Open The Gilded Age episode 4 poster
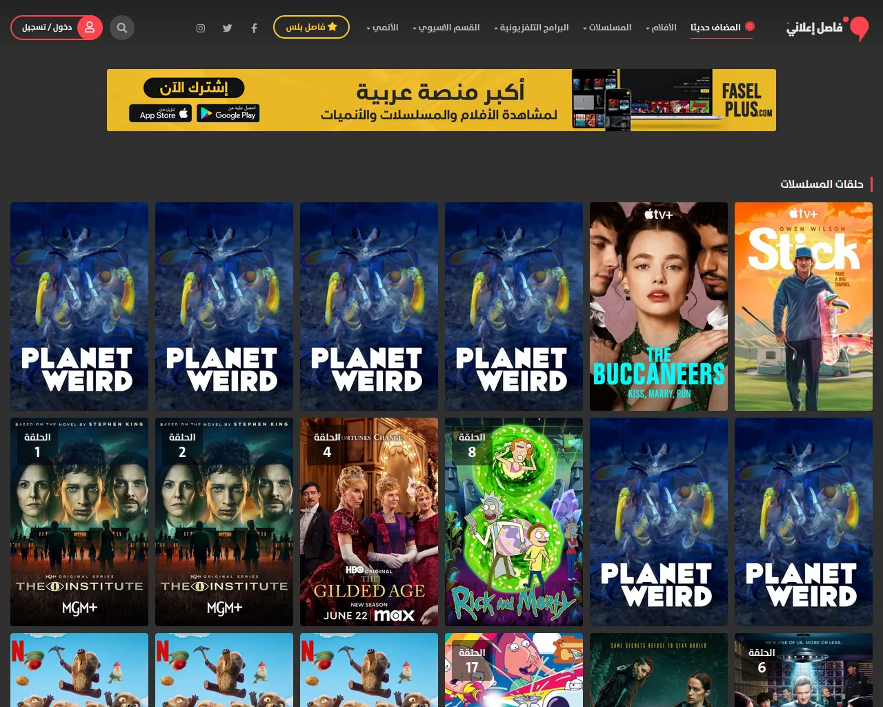The width and height of the screenshot is (883, 707). point(369,522)
